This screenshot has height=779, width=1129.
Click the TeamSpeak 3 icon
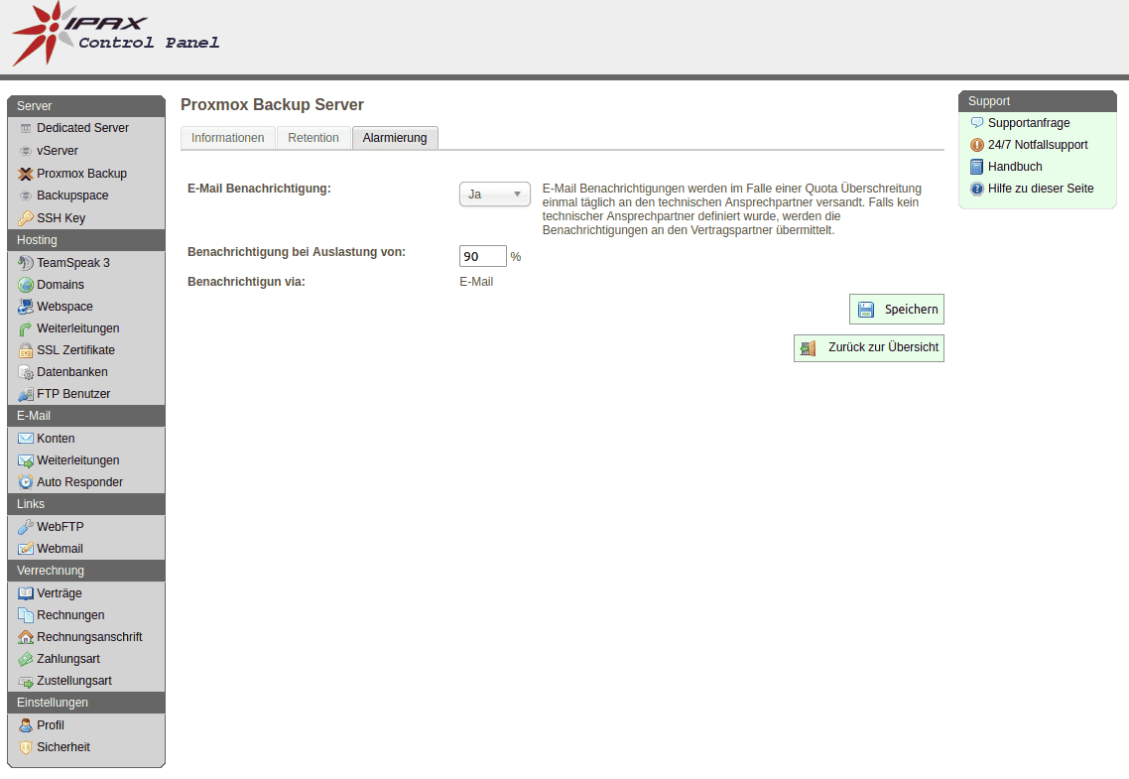[26, 263]
